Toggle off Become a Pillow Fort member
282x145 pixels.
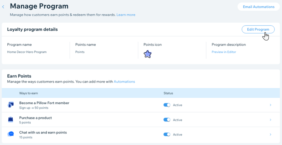pos(167,105)
